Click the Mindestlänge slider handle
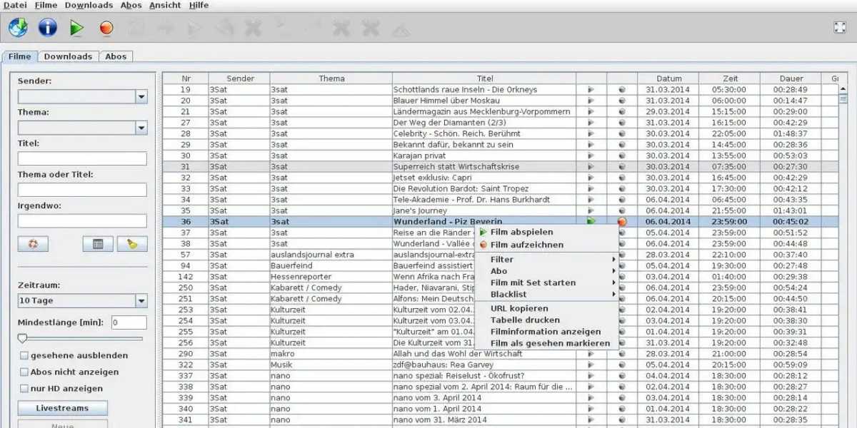Viewport: 857px width, 428px height. 22,338
